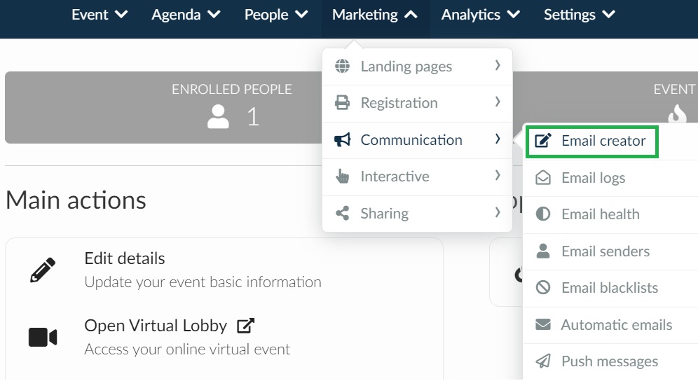Select Registration menu entry
698x381 pixels.
417,103
